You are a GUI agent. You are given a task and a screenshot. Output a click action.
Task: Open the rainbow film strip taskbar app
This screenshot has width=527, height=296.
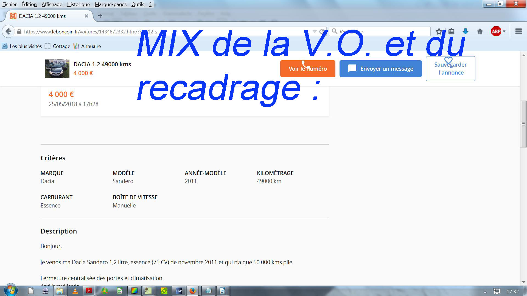pyautogui.click(x=134, y=291)
